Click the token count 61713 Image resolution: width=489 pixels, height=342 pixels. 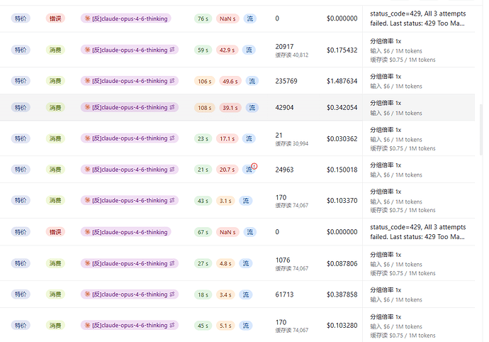click(x=284, y=294)
